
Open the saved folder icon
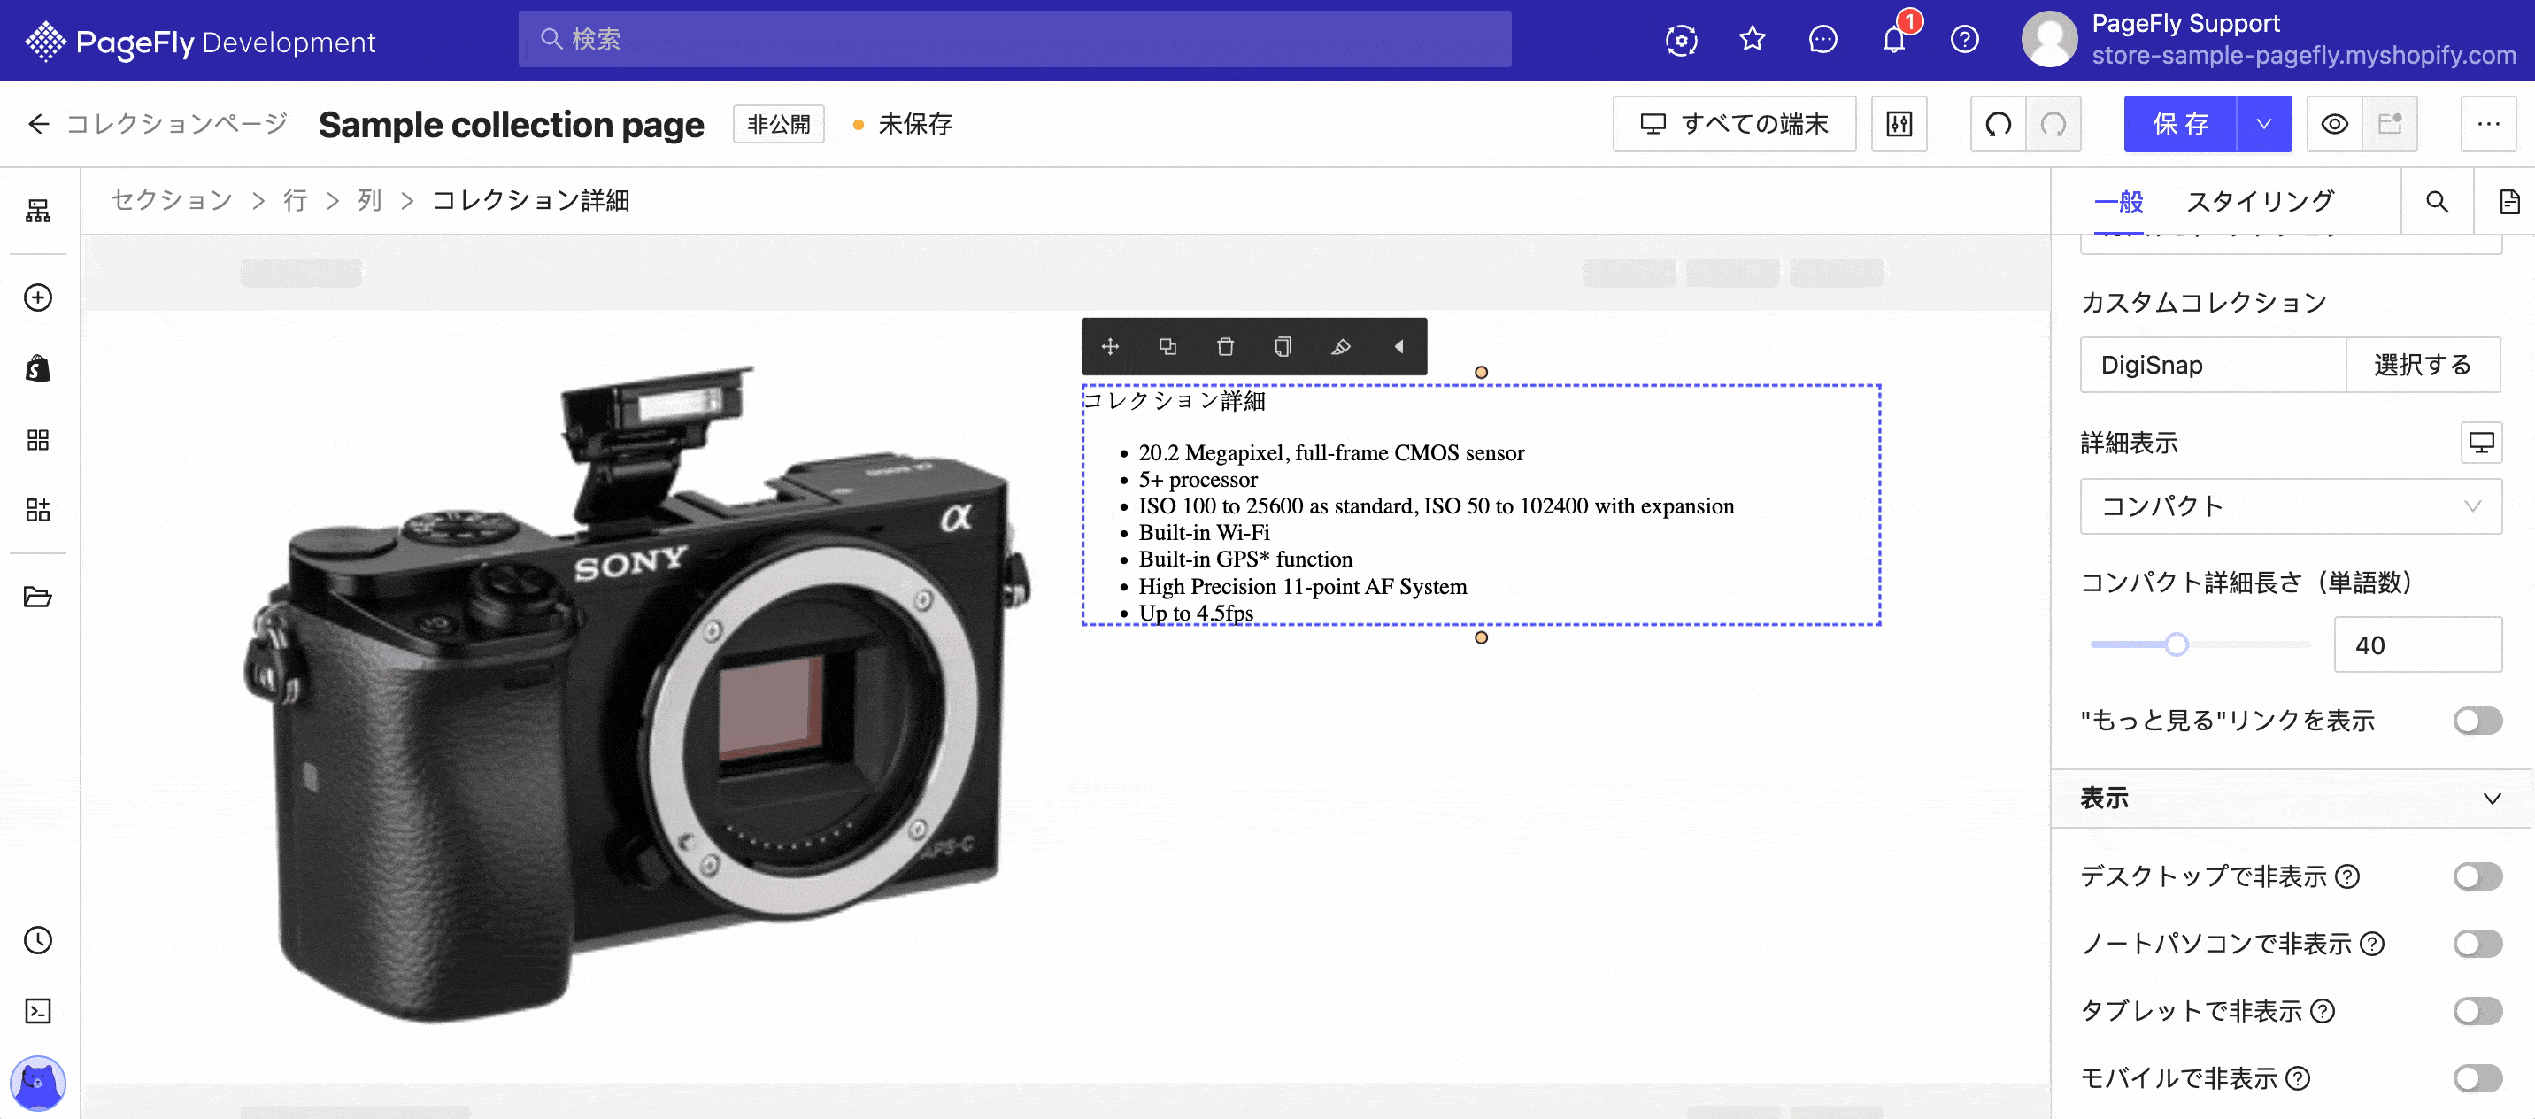pos(37,597)
